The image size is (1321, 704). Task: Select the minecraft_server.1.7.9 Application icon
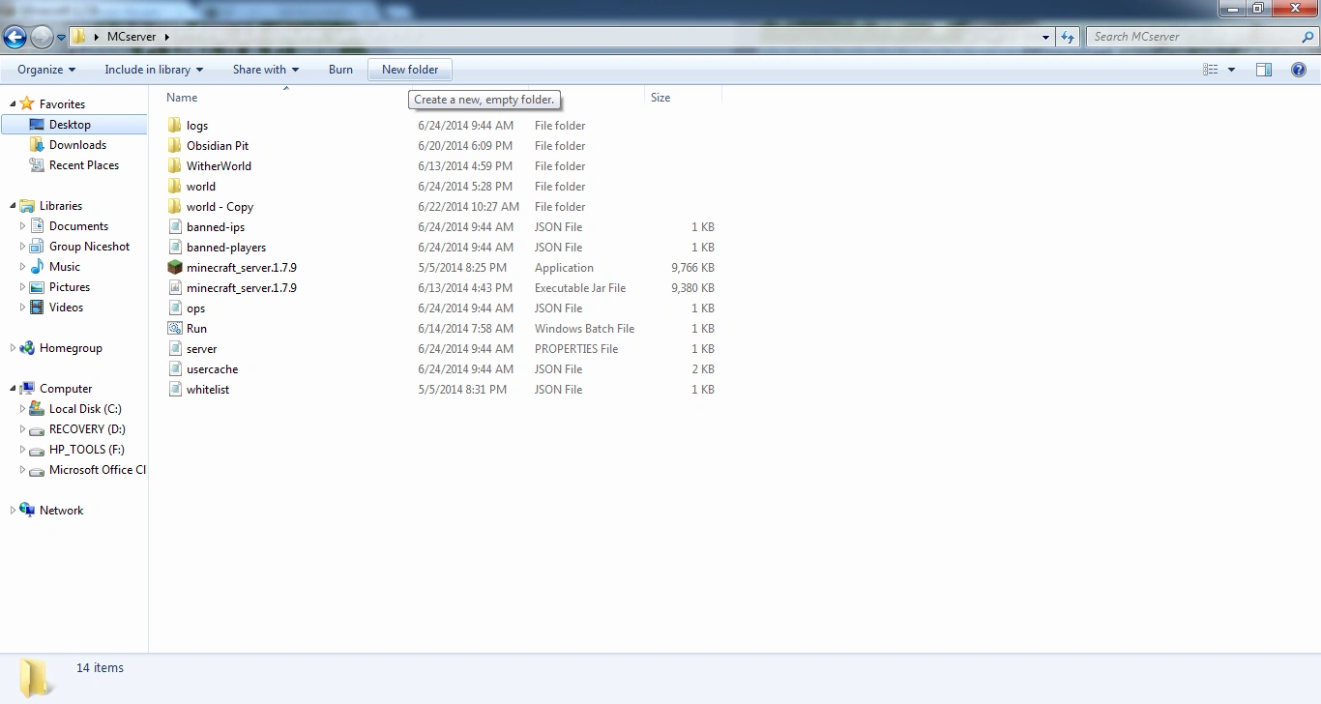pyautogui.click(x=174, y=268)
